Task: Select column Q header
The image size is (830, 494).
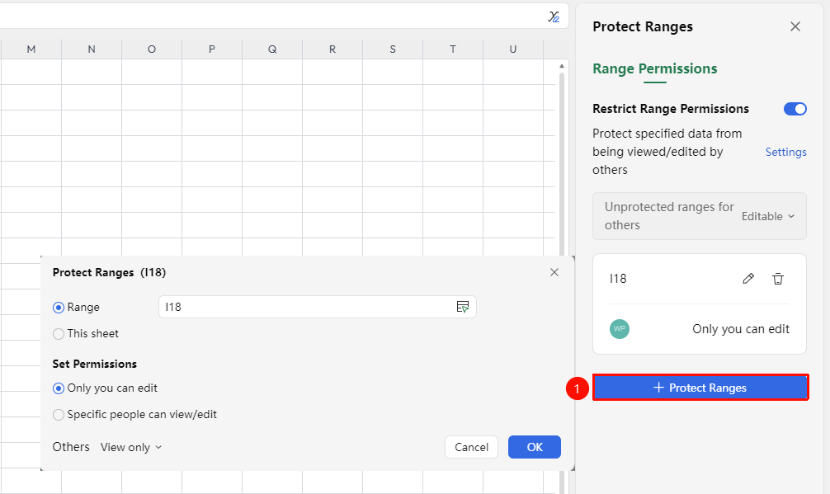Action: click(272, 49)
